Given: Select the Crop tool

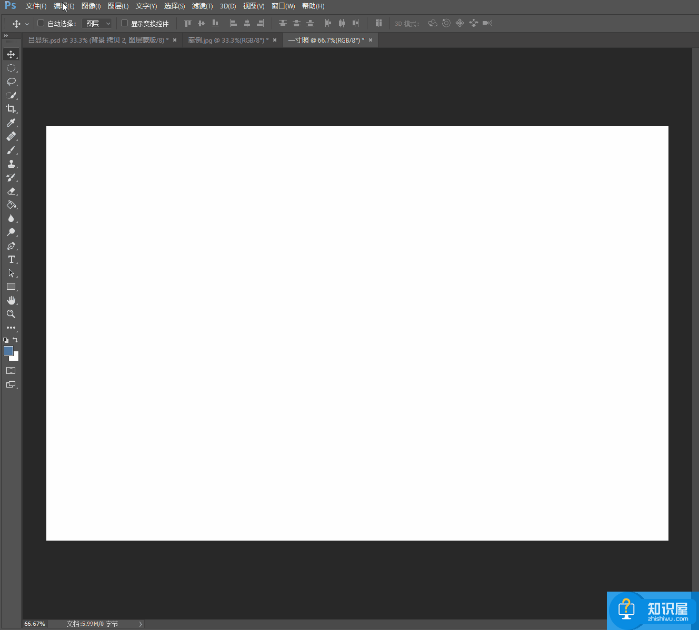Looking at the screenshot, I should [x=11, y=109].
